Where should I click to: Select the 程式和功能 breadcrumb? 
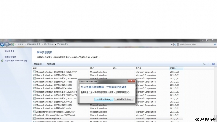(49, 44)
